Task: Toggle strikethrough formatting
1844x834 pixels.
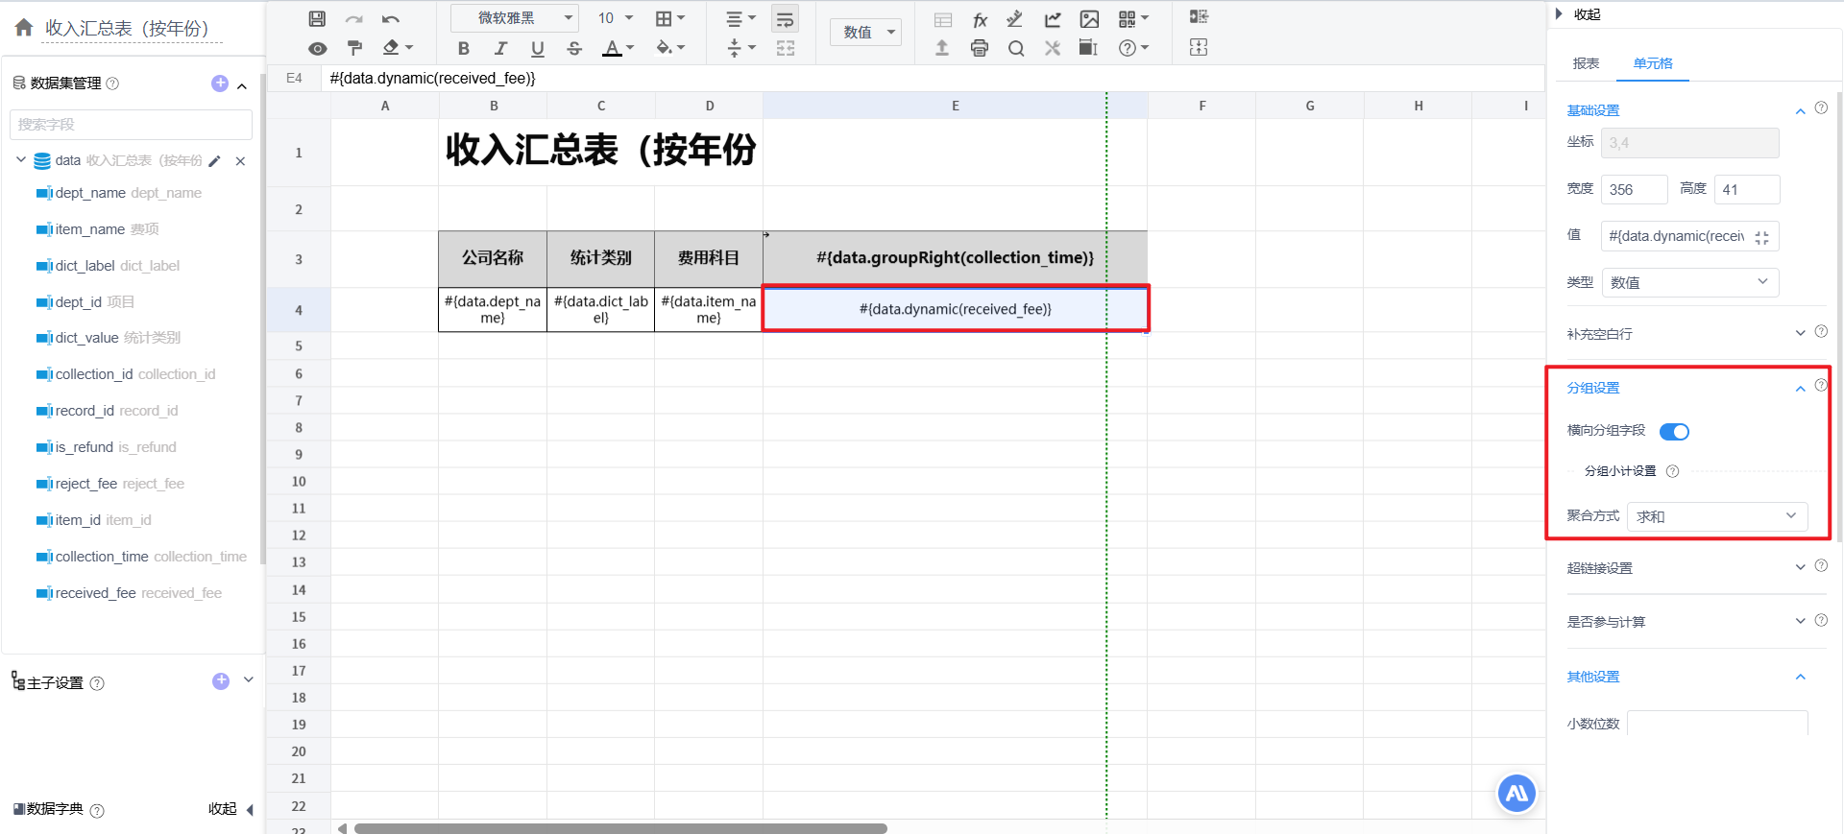Action: click(x=574, y=48)
